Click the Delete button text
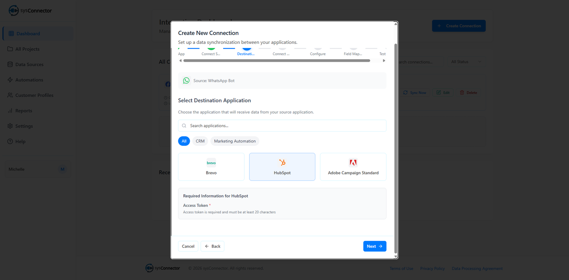569x280 pixels. [472, 93]
